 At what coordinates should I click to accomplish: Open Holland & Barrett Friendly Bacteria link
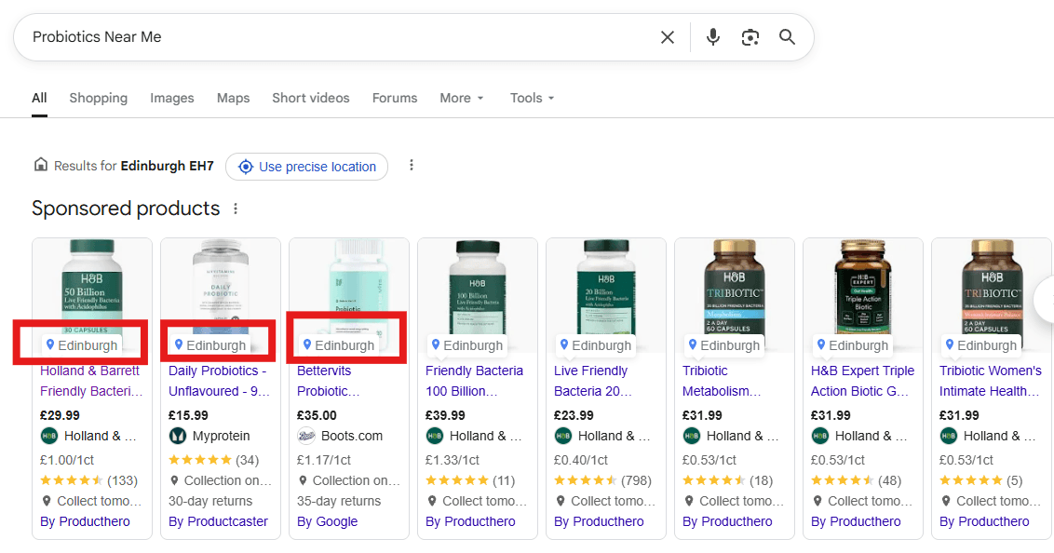[90, 381]
